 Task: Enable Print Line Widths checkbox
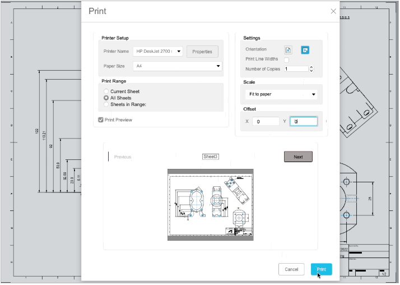(x=286, y=60)
